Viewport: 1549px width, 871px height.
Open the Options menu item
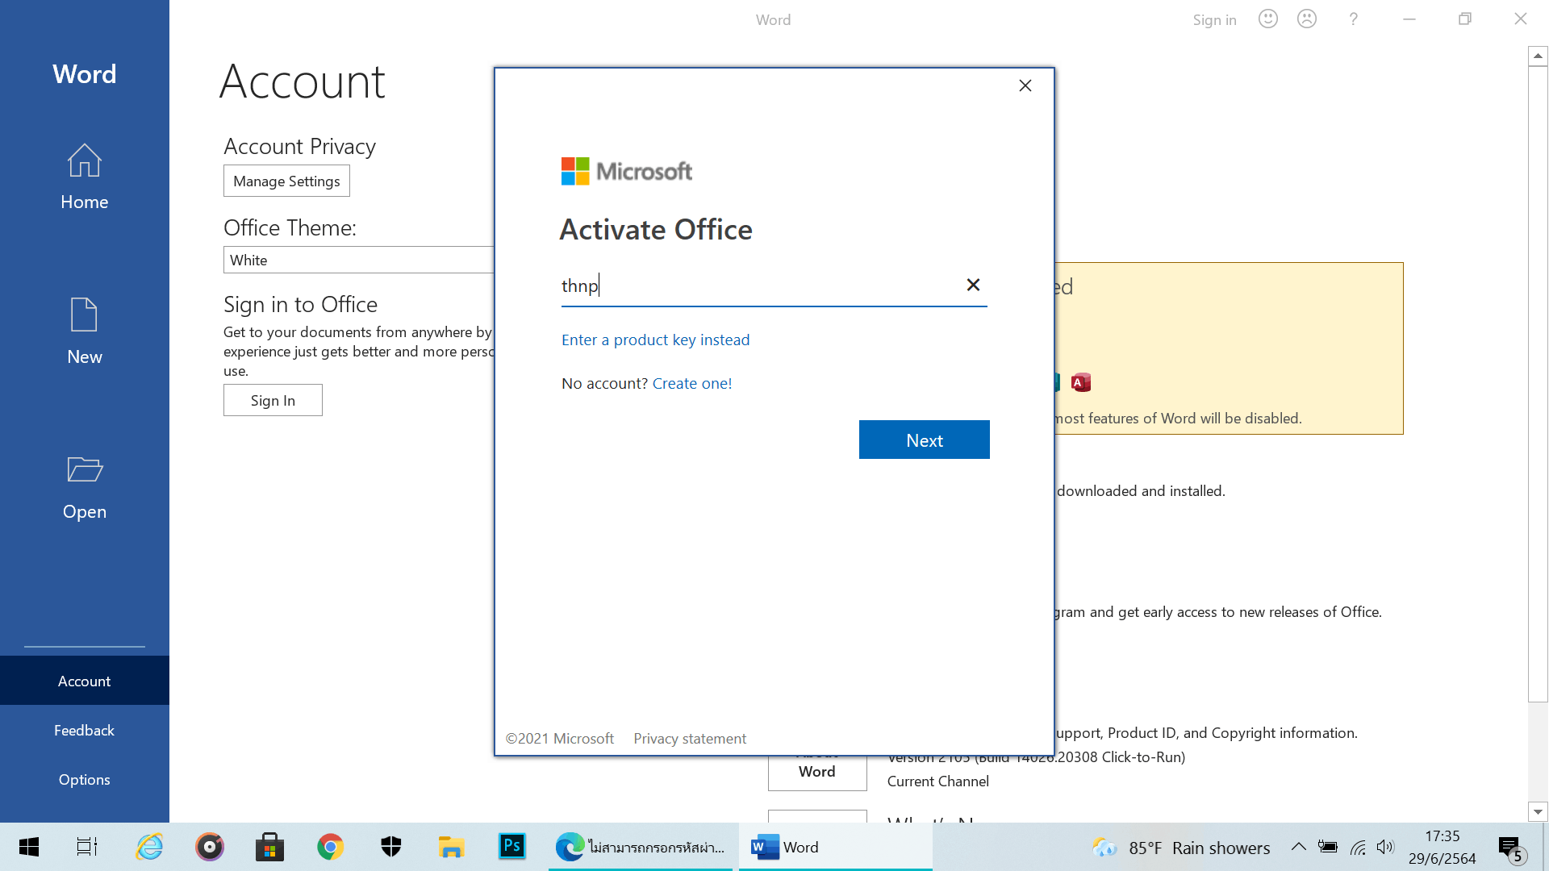click(84, 779)
